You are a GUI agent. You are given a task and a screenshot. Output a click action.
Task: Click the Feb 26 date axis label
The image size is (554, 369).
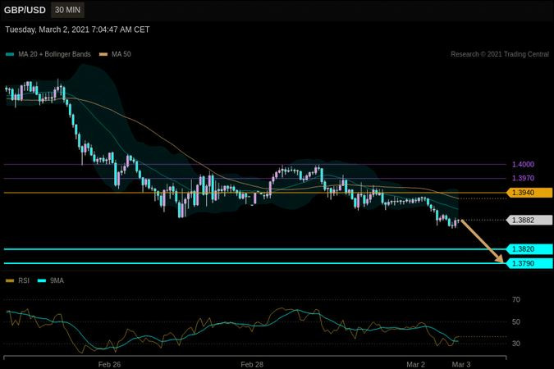click(x=109, y=364)
